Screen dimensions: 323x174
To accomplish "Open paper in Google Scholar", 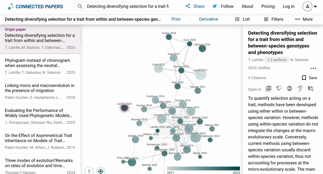I will [300, 89].
